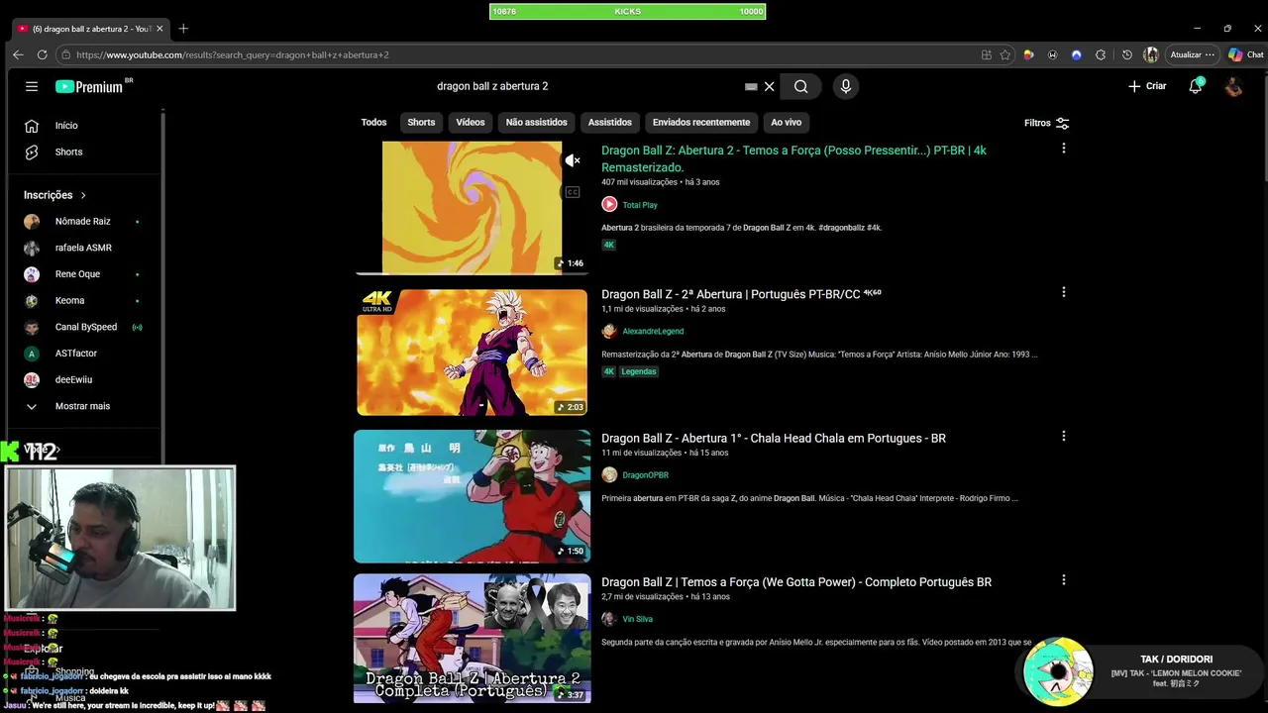The height and width of the screenshot is (713, 1268).
Task: Open DragonOPBR channel link
Action: [x=645, y=475]
